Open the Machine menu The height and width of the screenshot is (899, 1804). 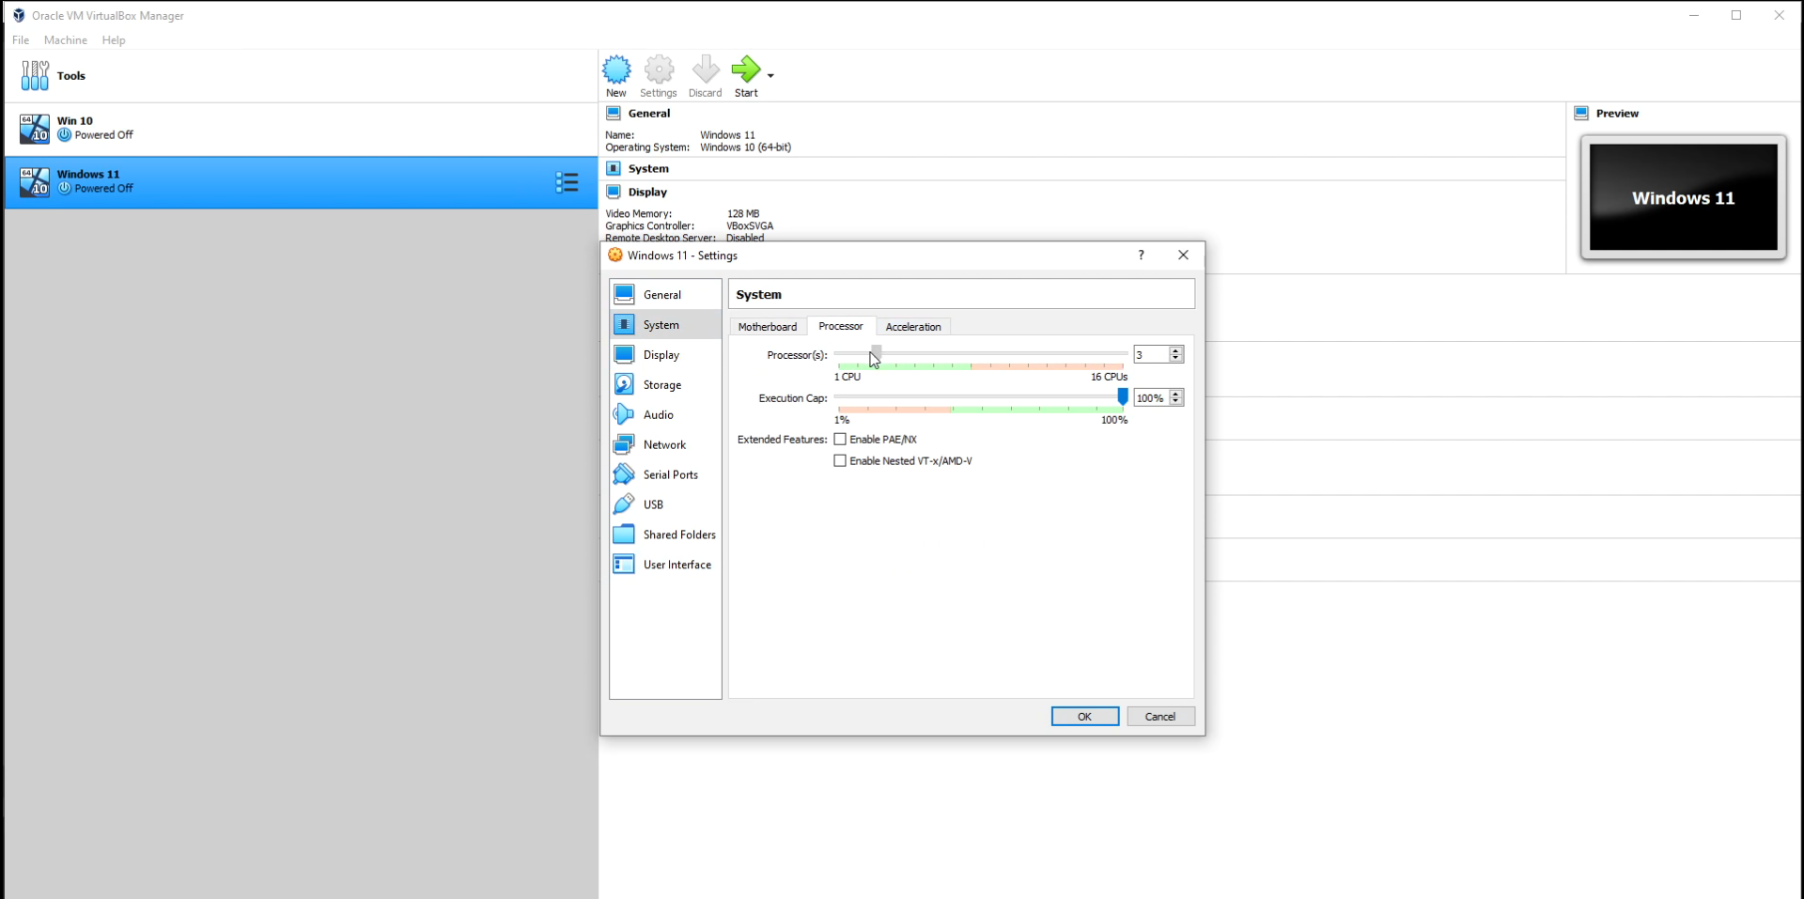pyautogui.click(x=66, y=40)
